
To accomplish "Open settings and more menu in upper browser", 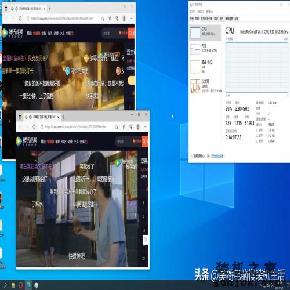I will tap(132, 19).
